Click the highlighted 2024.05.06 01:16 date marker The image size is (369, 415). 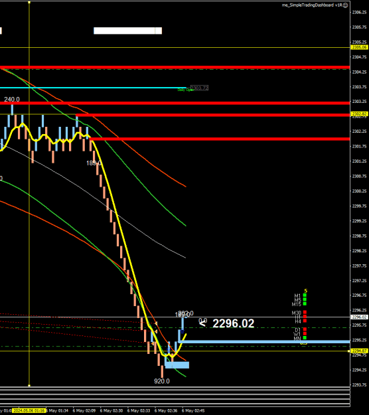pos(29,410)
